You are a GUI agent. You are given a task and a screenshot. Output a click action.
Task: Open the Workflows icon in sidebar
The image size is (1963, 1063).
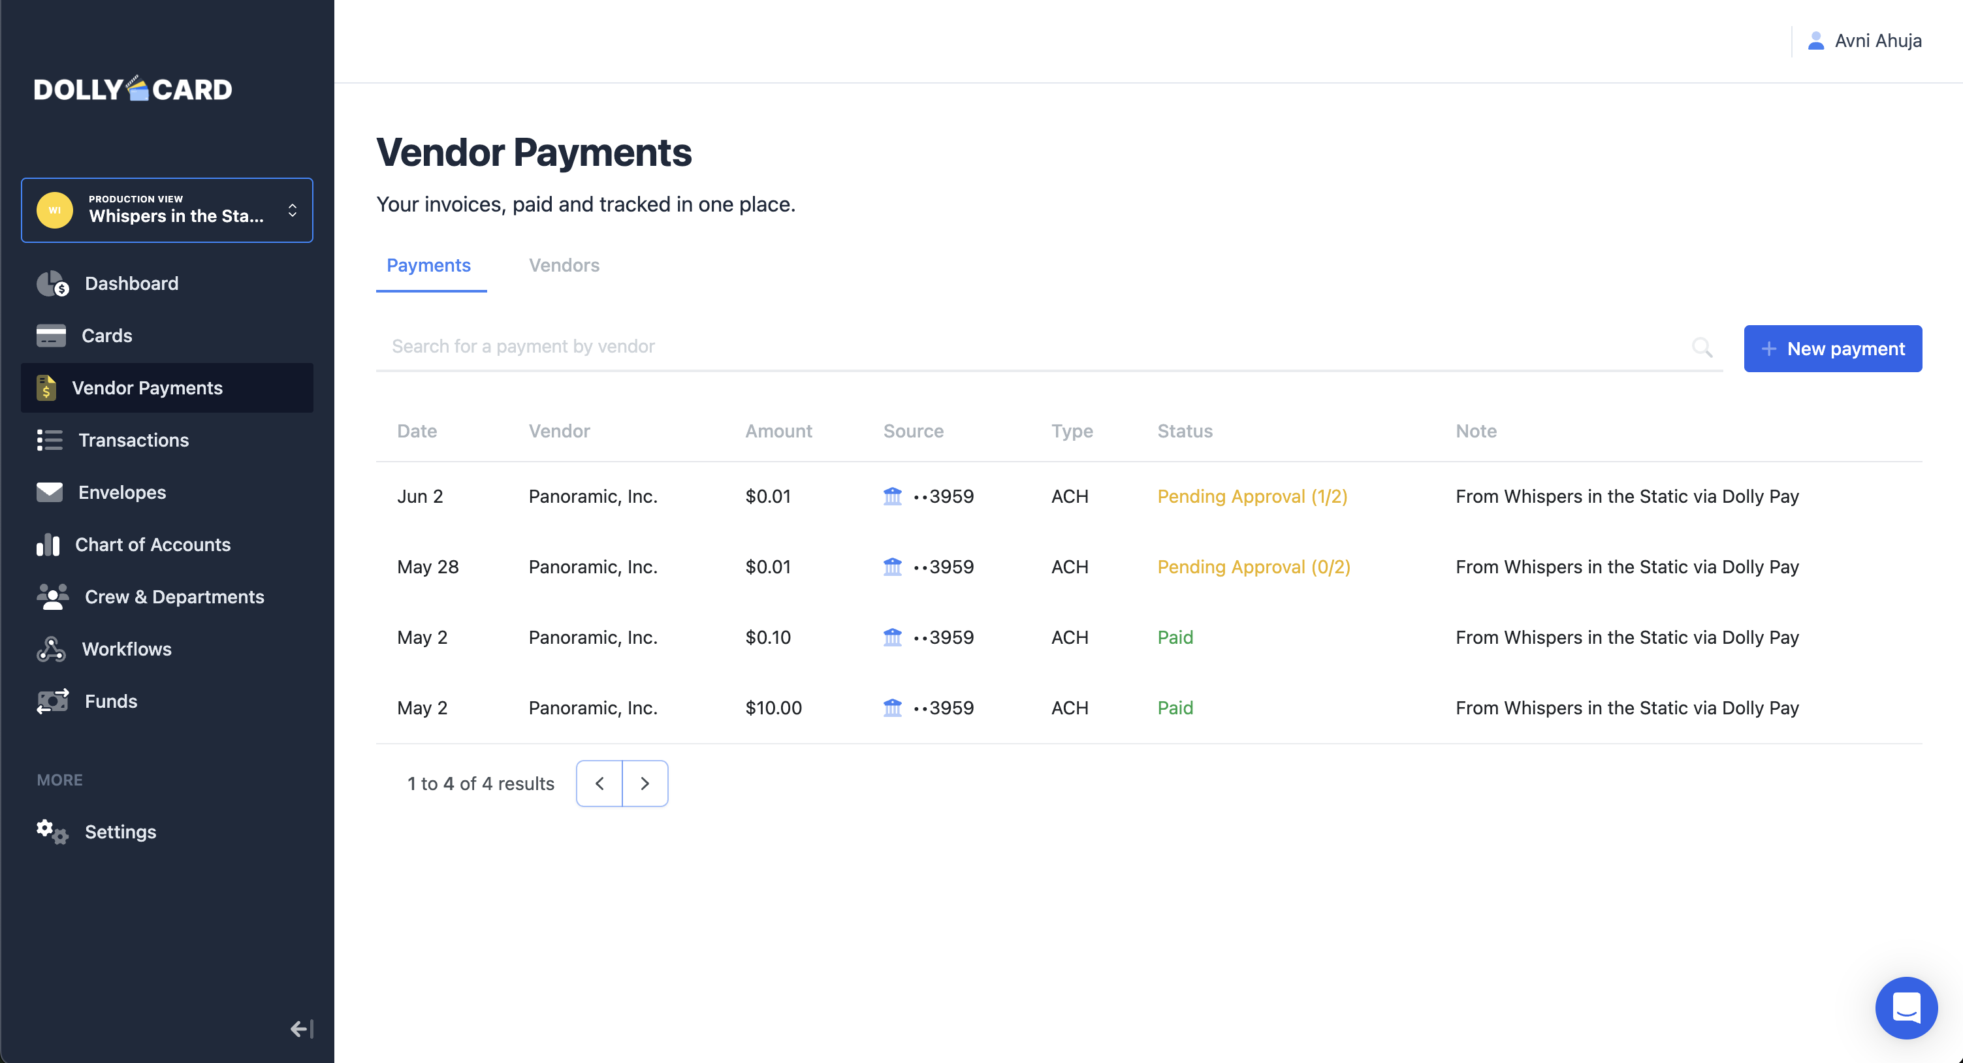point(51,649)
